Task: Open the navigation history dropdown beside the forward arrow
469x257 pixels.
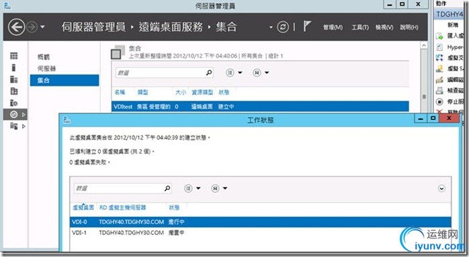Action: pos(42,27)
